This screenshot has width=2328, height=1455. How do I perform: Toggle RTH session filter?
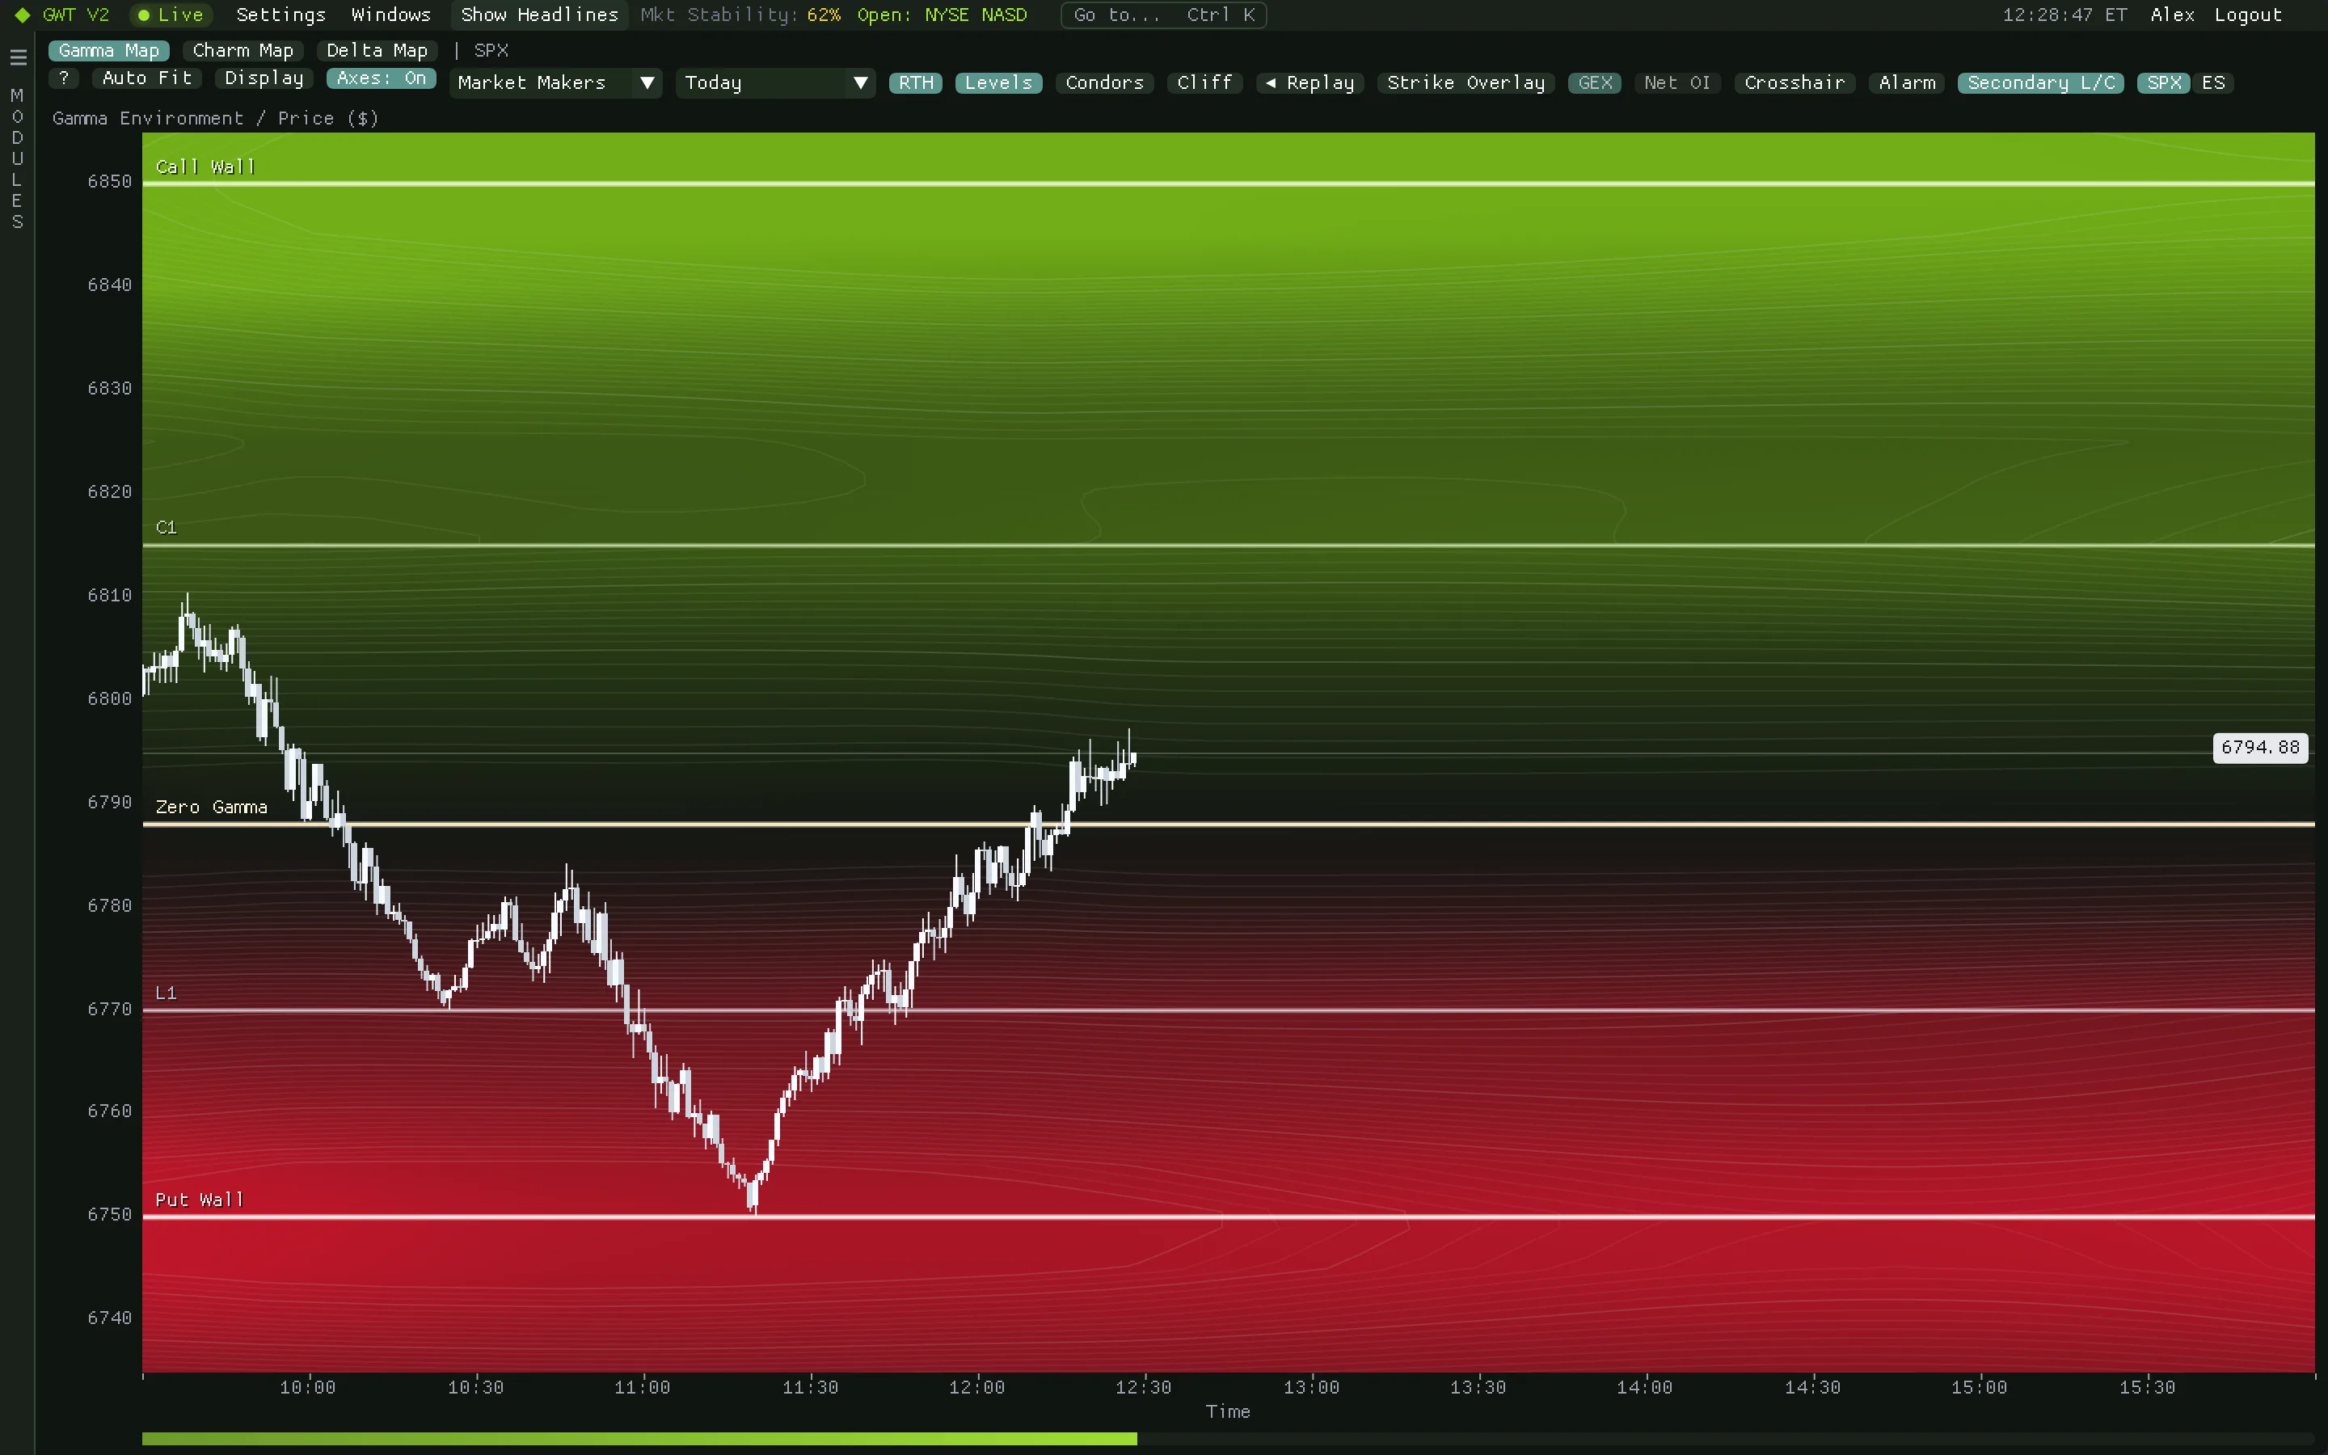click(916, 84)
